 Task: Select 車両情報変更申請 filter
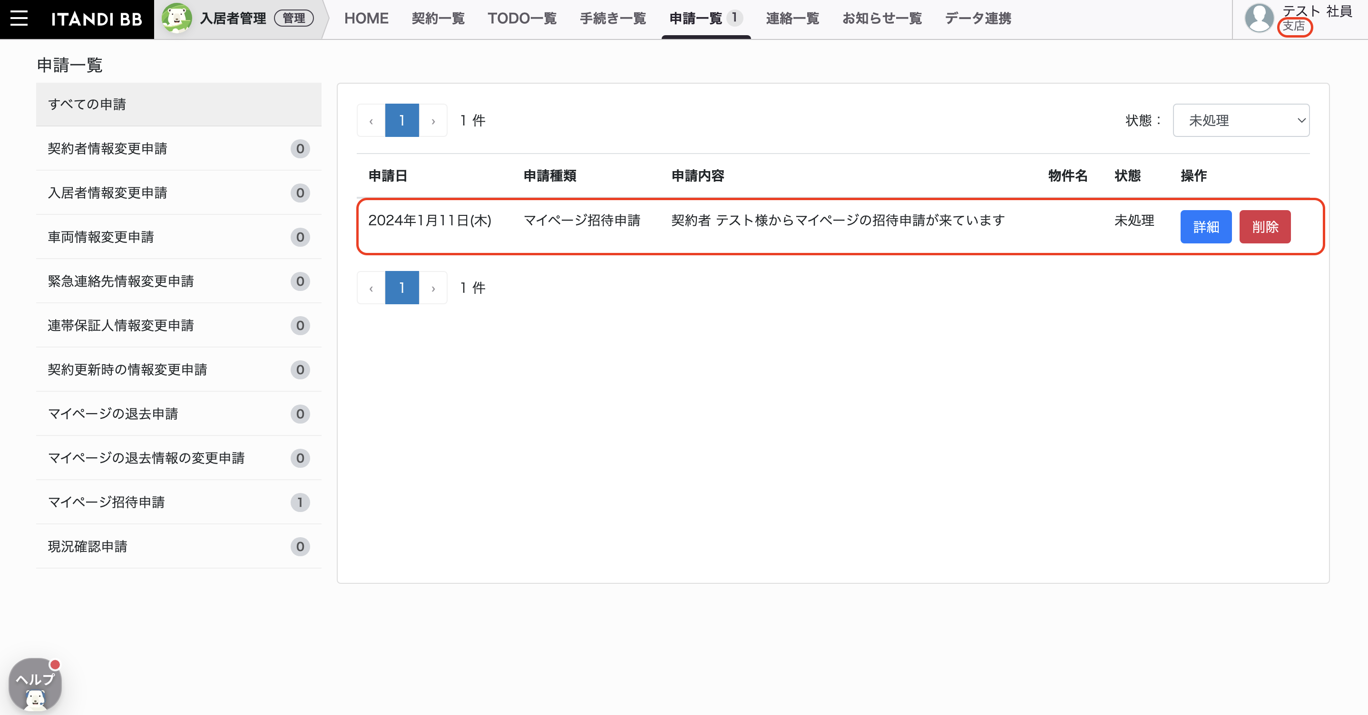(178, 237)
